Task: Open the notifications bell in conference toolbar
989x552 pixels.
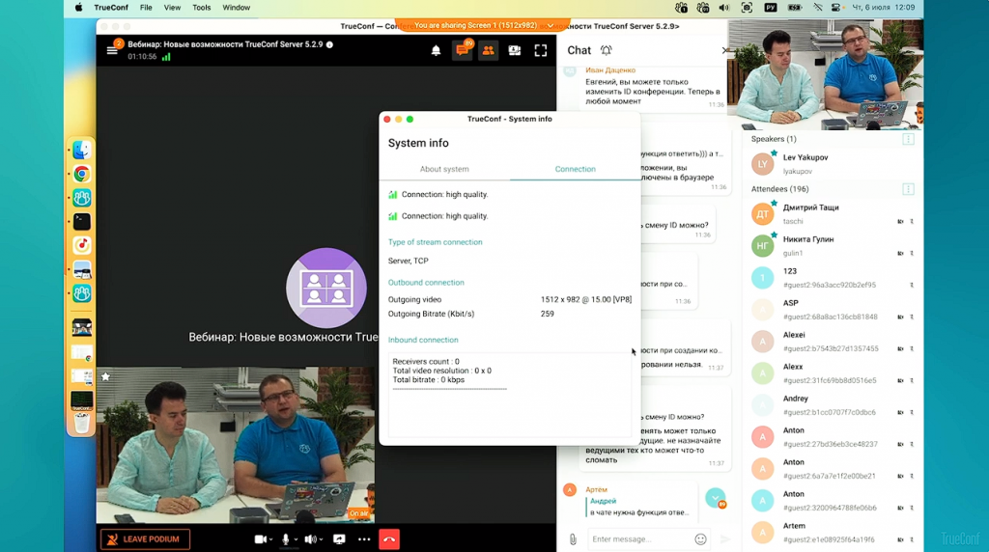Action: point(436,50)
